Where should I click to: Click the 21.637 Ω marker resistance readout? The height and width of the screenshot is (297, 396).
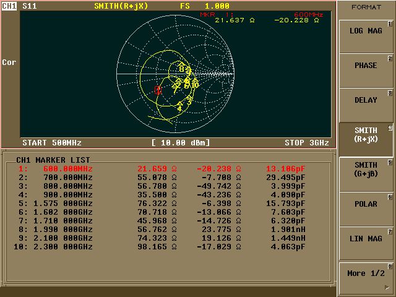pos(235,20)
